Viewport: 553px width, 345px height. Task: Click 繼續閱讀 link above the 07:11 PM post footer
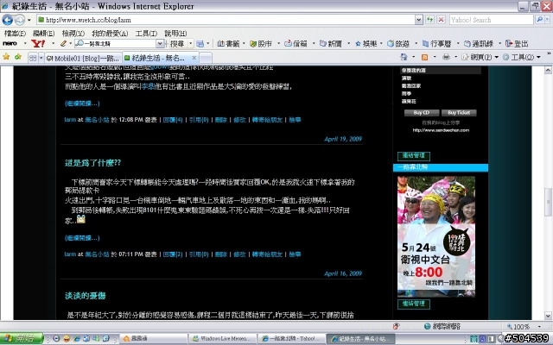coord(82,238)
